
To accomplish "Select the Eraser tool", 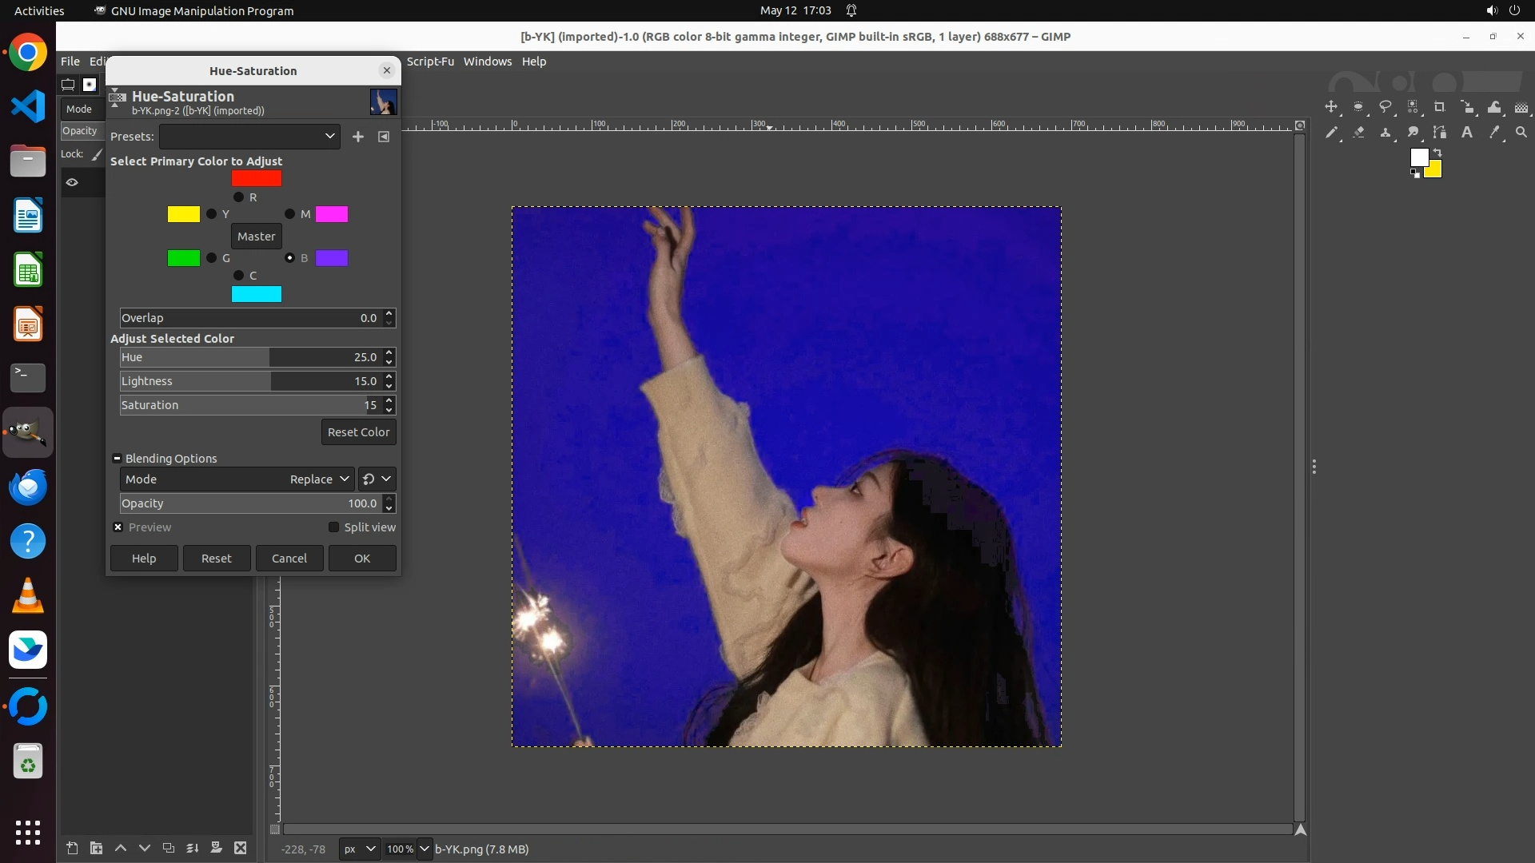I will pos(1358,133).
